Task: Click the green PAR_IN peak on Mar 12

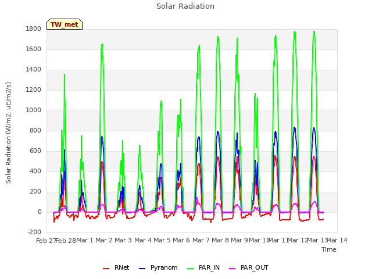Action: pos(295,32)
